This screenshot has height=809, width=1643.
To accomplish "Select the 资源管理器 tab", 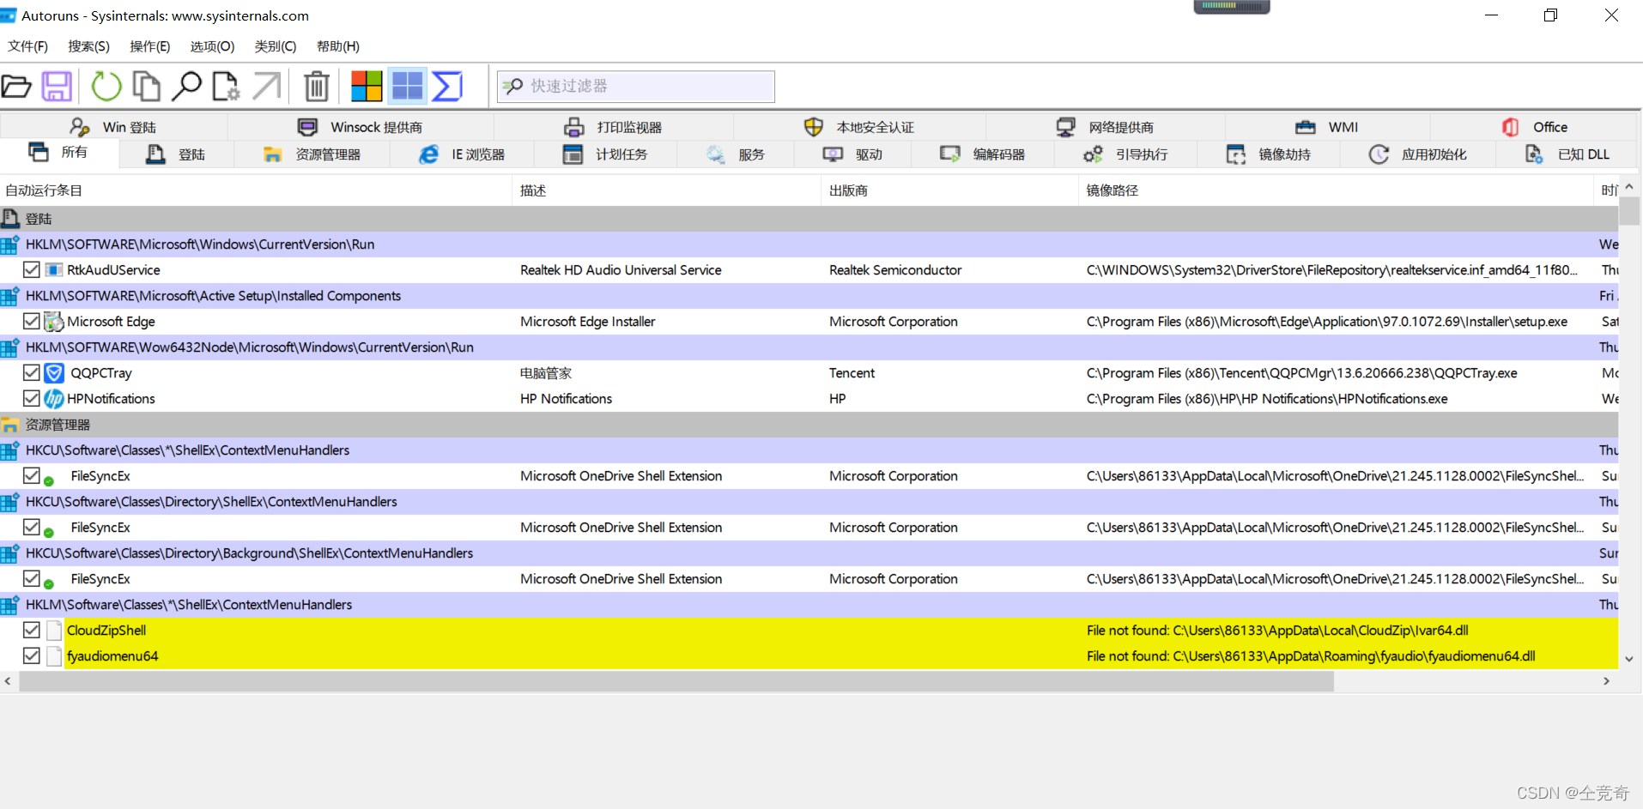I will [312, 154].
